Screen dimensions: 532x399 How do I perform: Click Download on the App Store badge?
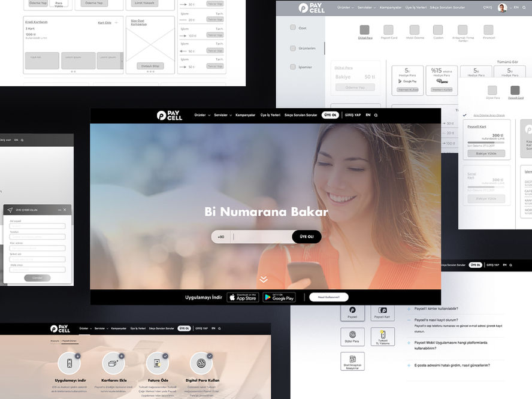tap(243, 297)
